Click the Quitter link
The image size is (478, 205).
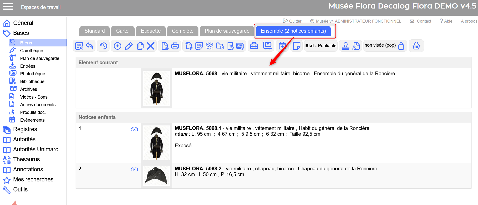292,21
